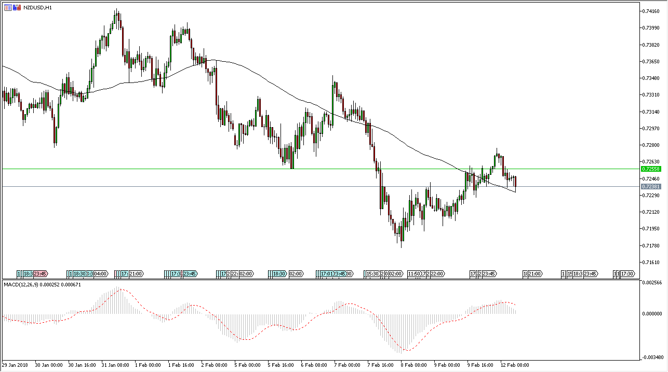Viewport: 668px width, 372px height.
Task: Click the 8 Feb 08:00 time axis label
Action: (x=412, y=365)
